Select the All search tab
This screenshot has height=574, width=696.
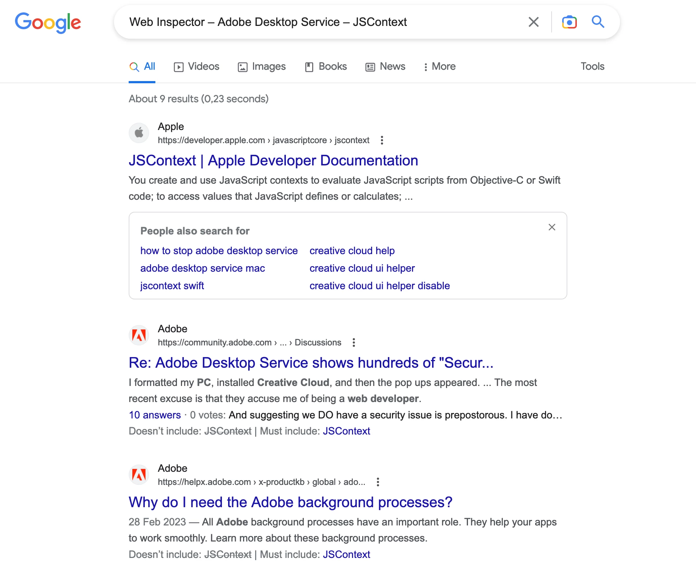(142, 66)
